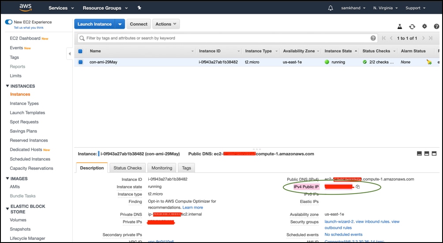This screenshot has width=443, height=243.
Task: Click the pin shortcut icon in navbar
Action: click(139, 8)
